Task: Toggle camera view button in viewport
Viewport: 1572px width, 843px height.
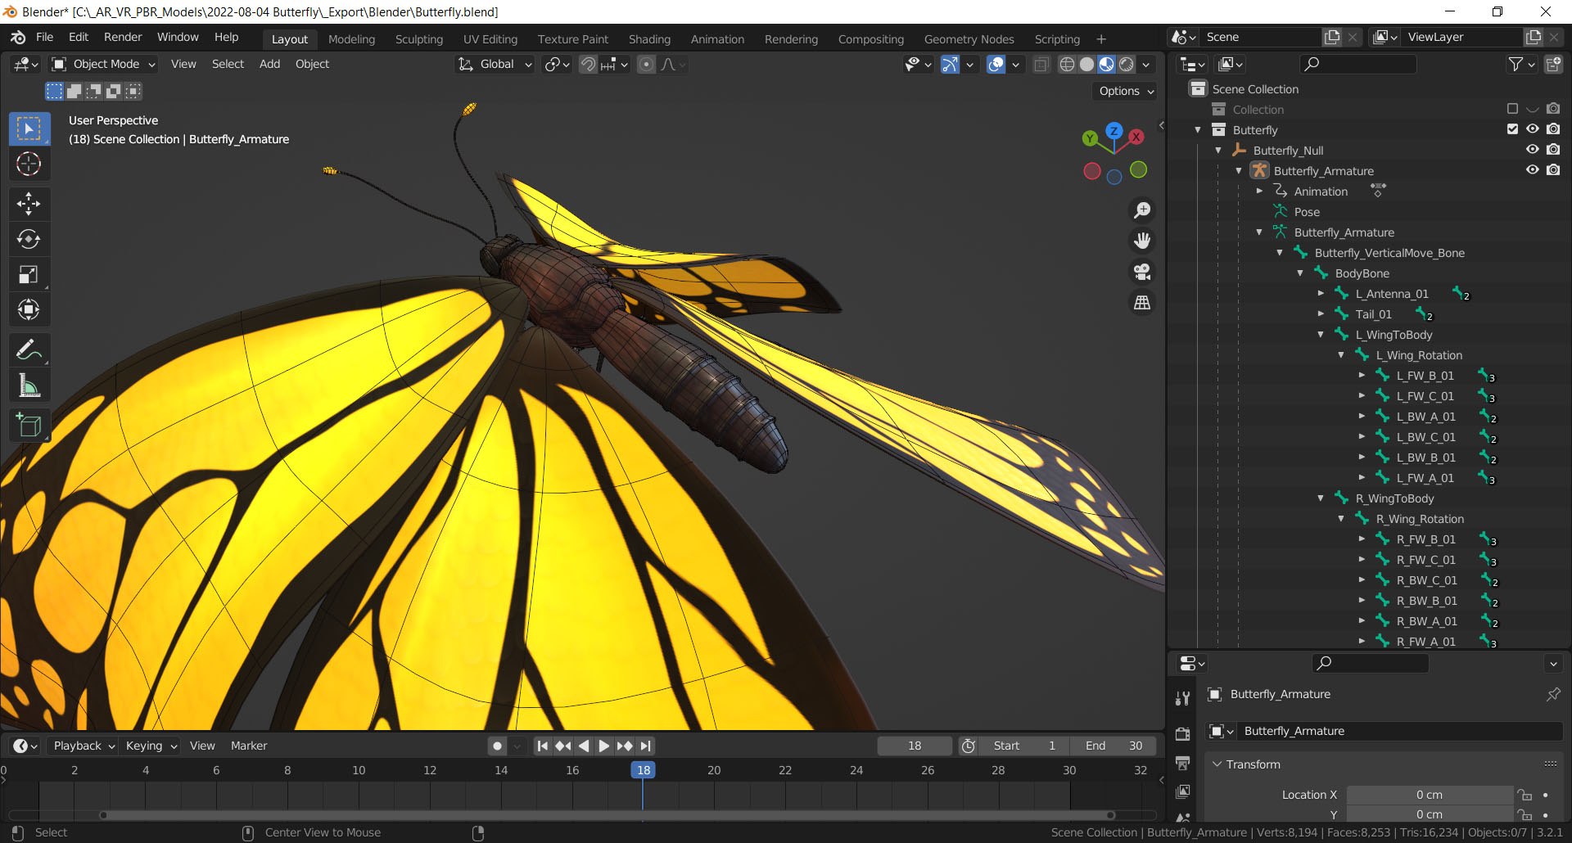Action: [1142, 272]
